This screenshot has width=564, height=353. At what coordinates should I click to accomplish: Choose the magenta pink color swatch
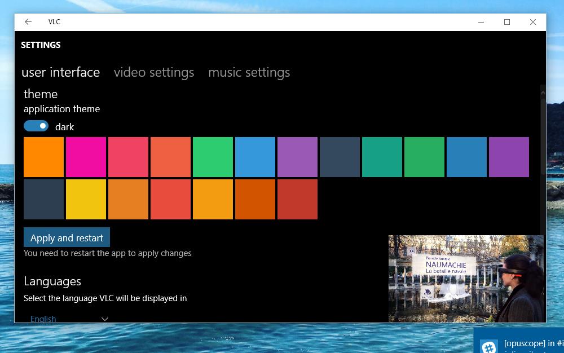pos(86,157)
